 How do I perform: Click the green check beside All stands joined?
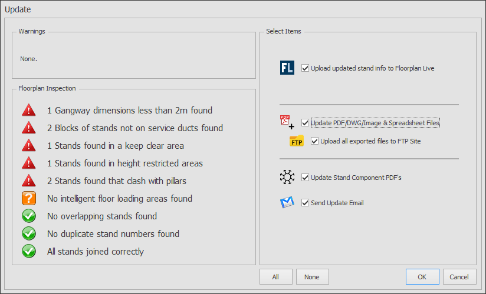tap(29, 251)
